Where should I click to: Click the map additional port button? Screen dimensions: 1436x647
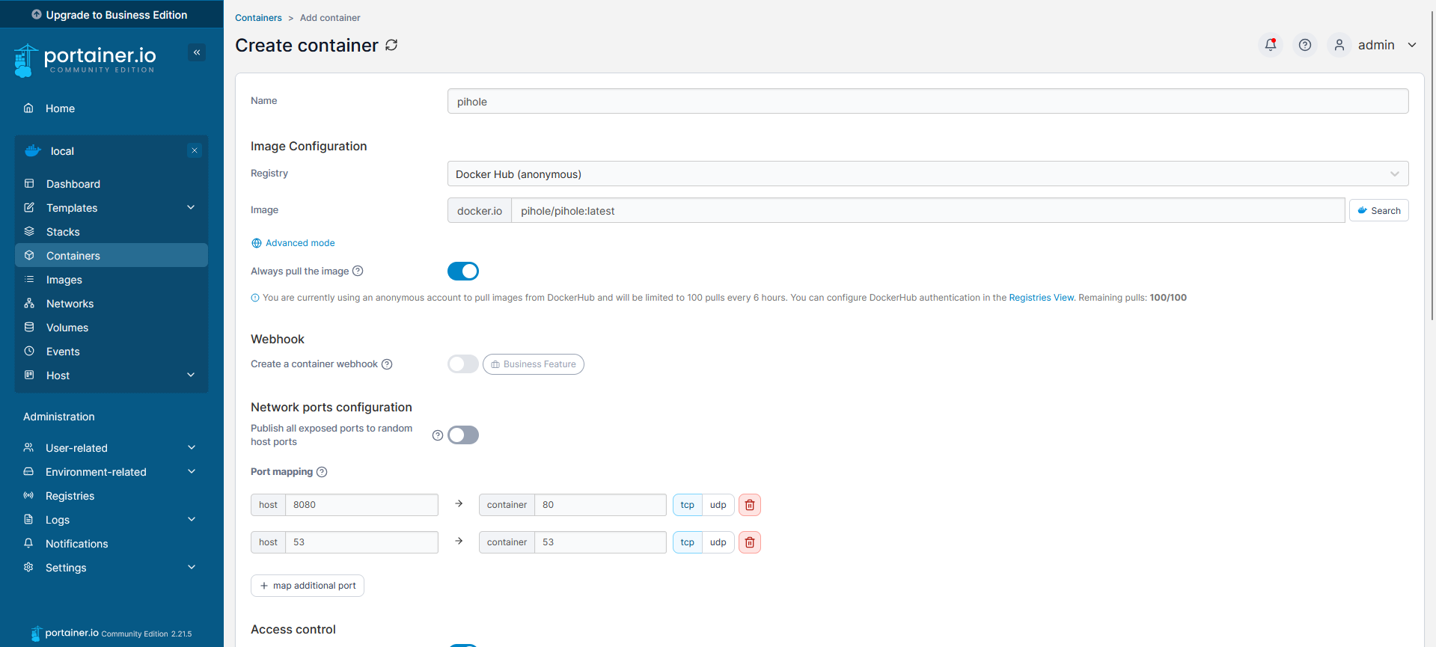[308, 586]
